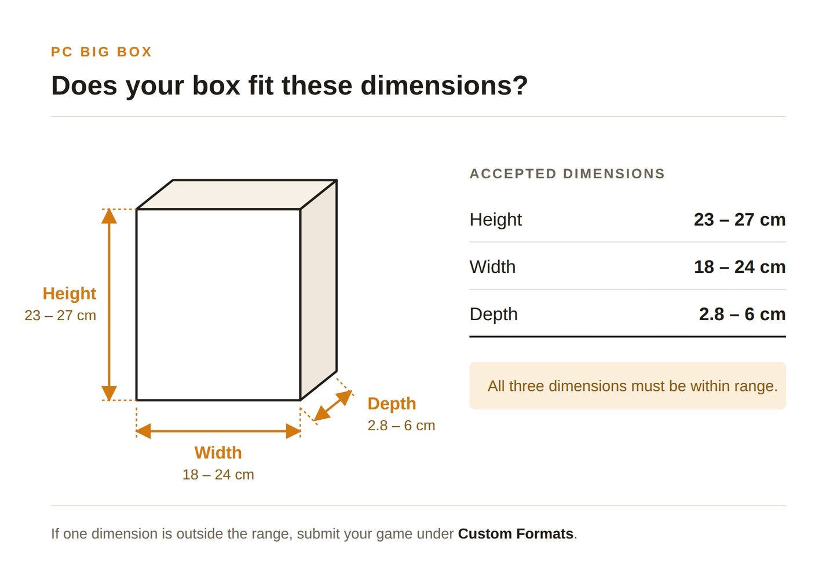
Task: Click the orange Height double arrow
Action: pos(109,305)
